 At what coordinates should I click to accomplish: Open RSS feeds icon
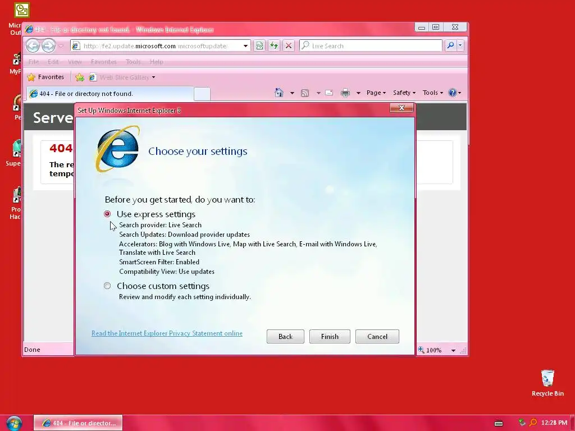point(305,93)
